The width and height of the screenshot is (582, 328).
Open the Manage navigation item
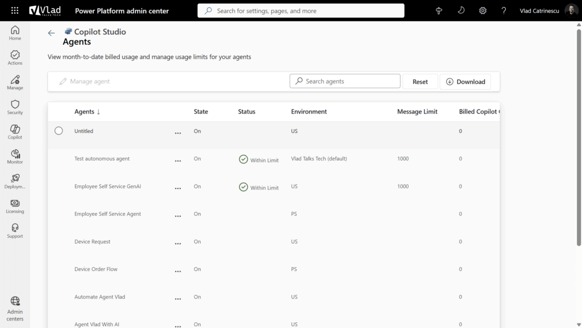(x=15, y=82)
